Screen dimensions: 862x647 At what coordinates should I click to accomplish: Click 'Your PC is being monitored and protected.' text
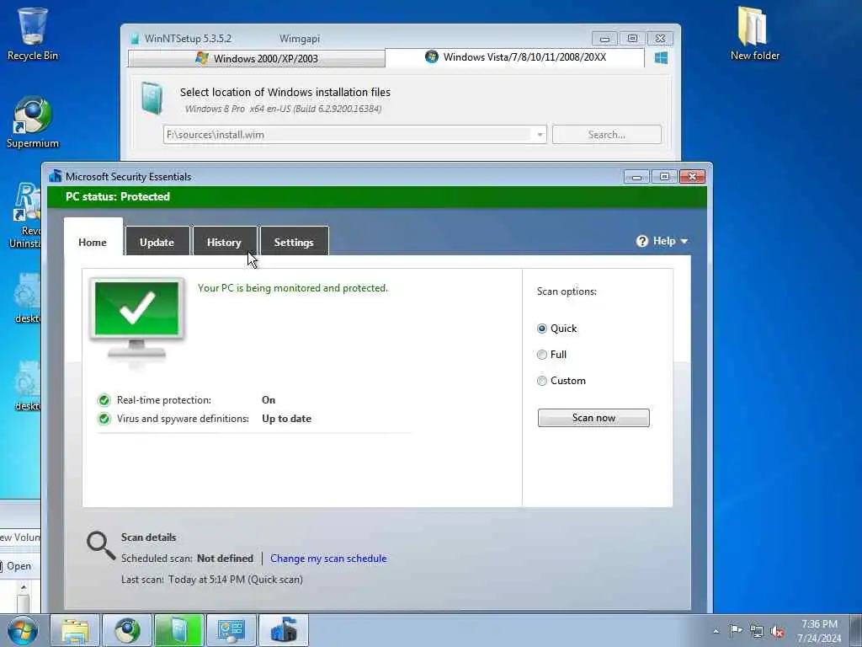pos(293,288)
